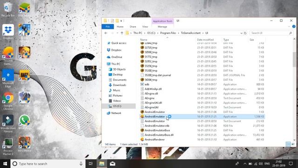Select Downloads in the navigation pane

pos(119,85)
